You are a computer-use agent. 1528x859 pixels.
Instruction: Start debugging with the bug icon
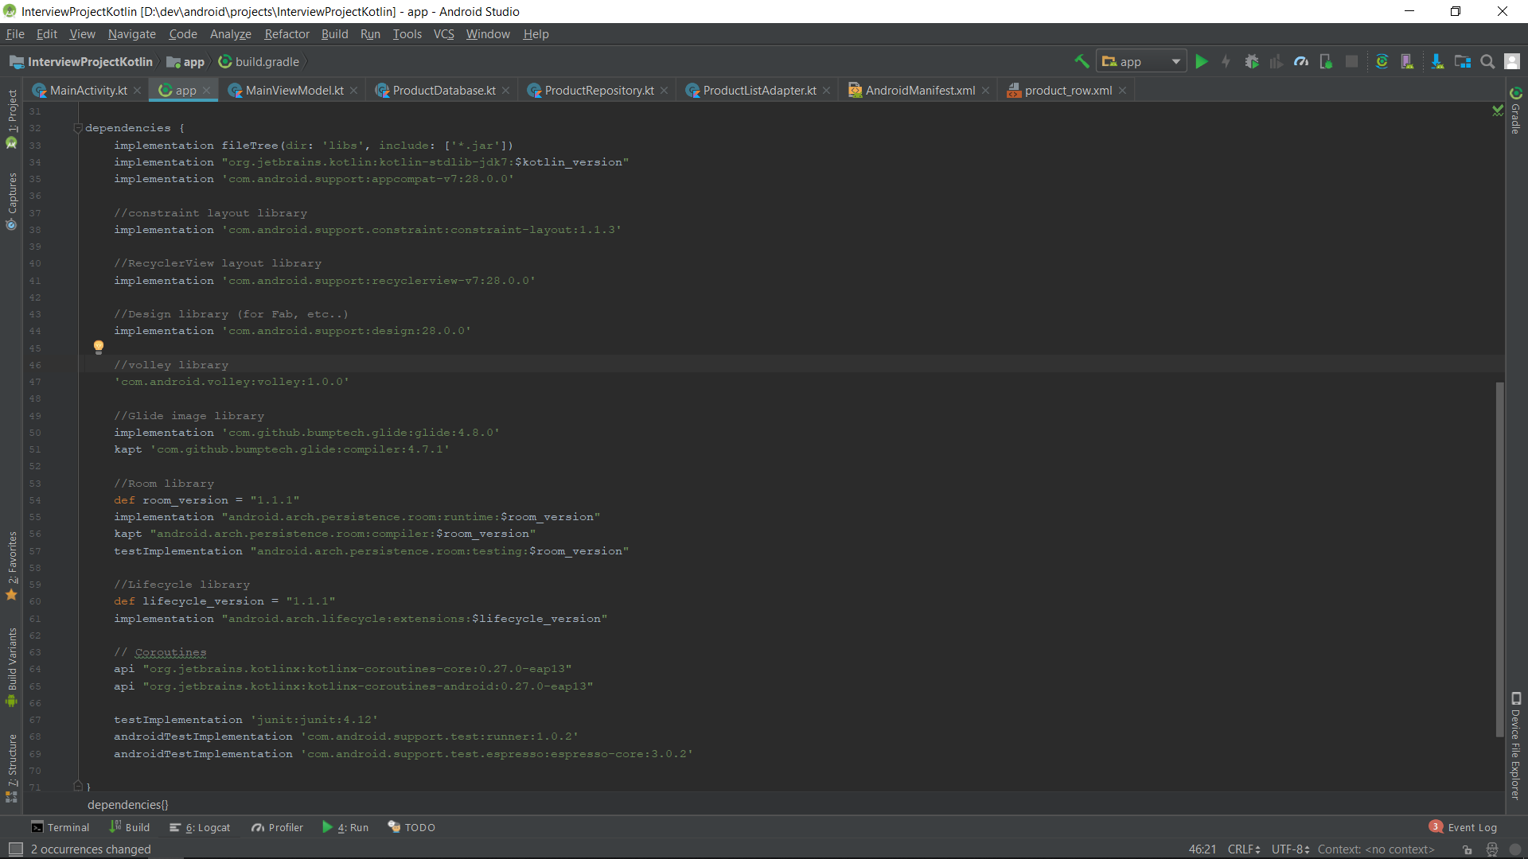click(x=1252, y=61)
